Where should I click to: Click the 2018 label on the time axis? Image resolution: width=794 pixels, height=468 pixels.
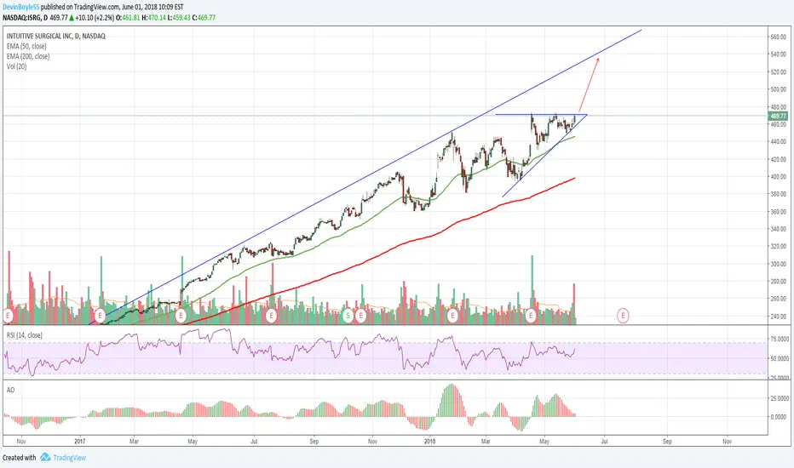[430, 441]
